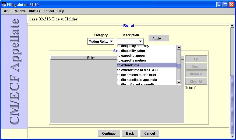Choose 'to file amicus curiae brief'

(x=147, y=75)
